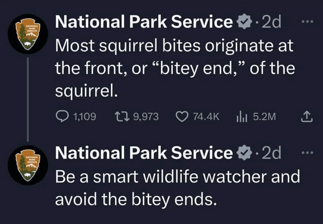Open the profile from the second tweet's author name
The width and height of the screenshot is (323, 224).
click(144, 153)
